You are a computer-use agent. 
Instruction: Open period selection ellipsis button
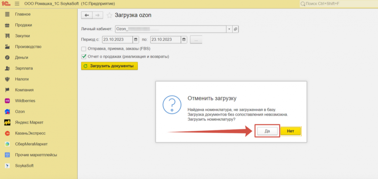[196, 39]
